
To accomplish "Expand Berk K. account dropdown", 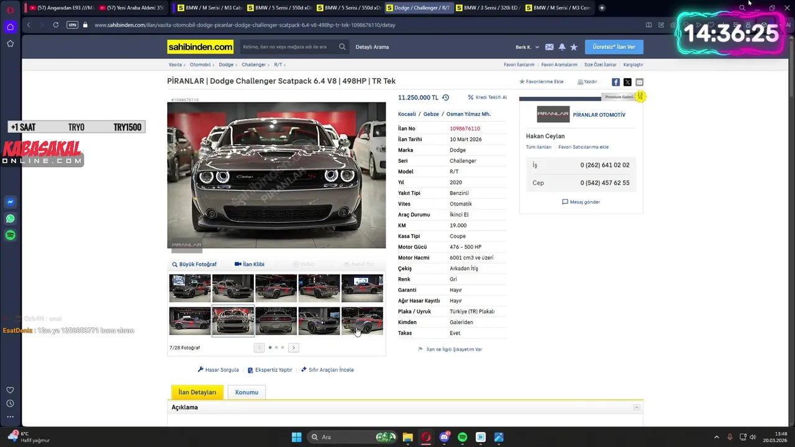I will coord(527,47).
